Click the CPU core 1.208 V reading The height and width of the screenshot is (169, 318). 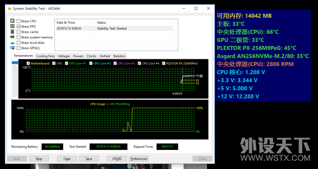pyautogui.click(x=241, y=72)
